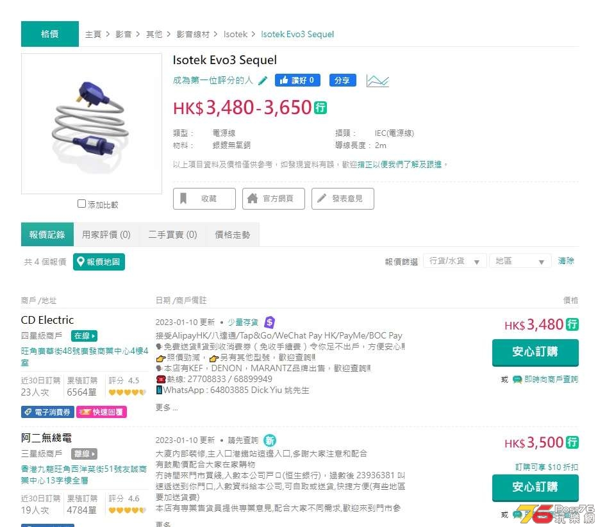Click the pencil icon to rate product
Image resolution: width=598 pixels, height=527 pixels.
262,81
